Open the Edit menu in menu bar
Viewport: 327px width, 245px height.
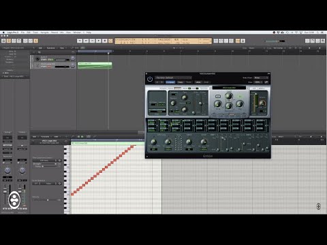pos(29,33)
